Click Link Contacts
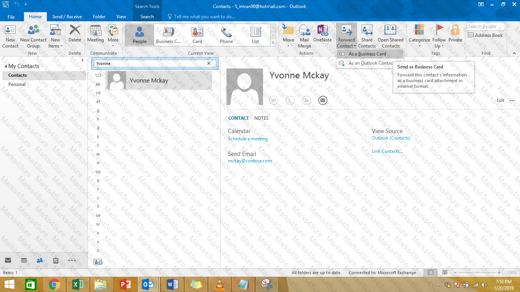This screenshot has height=292, width=520. [x=387, y=151]
